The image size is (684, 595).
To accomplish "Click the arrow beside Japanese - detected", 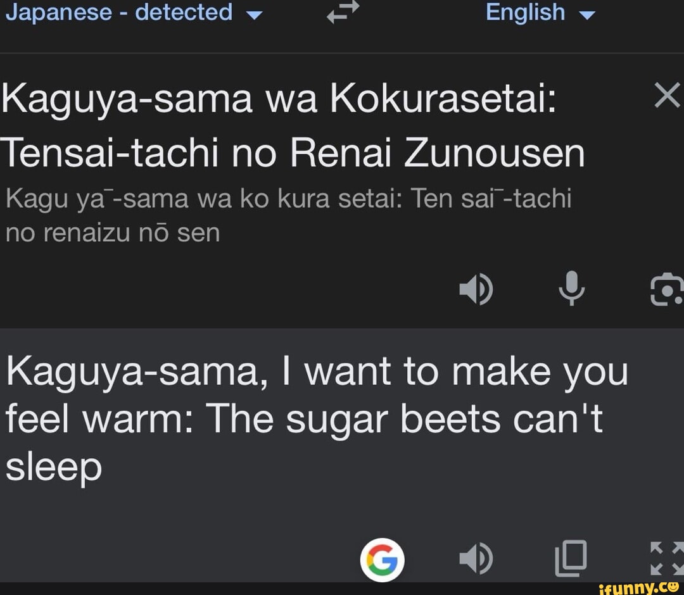I will pyautogui.click(x=255, y=15).
